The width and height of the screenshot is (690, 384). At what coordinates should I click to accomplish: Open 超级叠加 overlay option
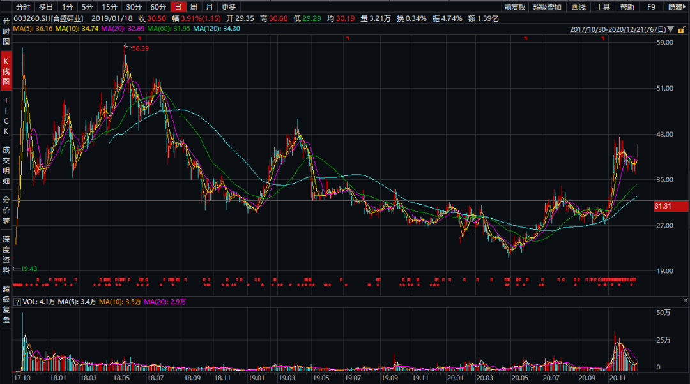(x=547, y=7)
